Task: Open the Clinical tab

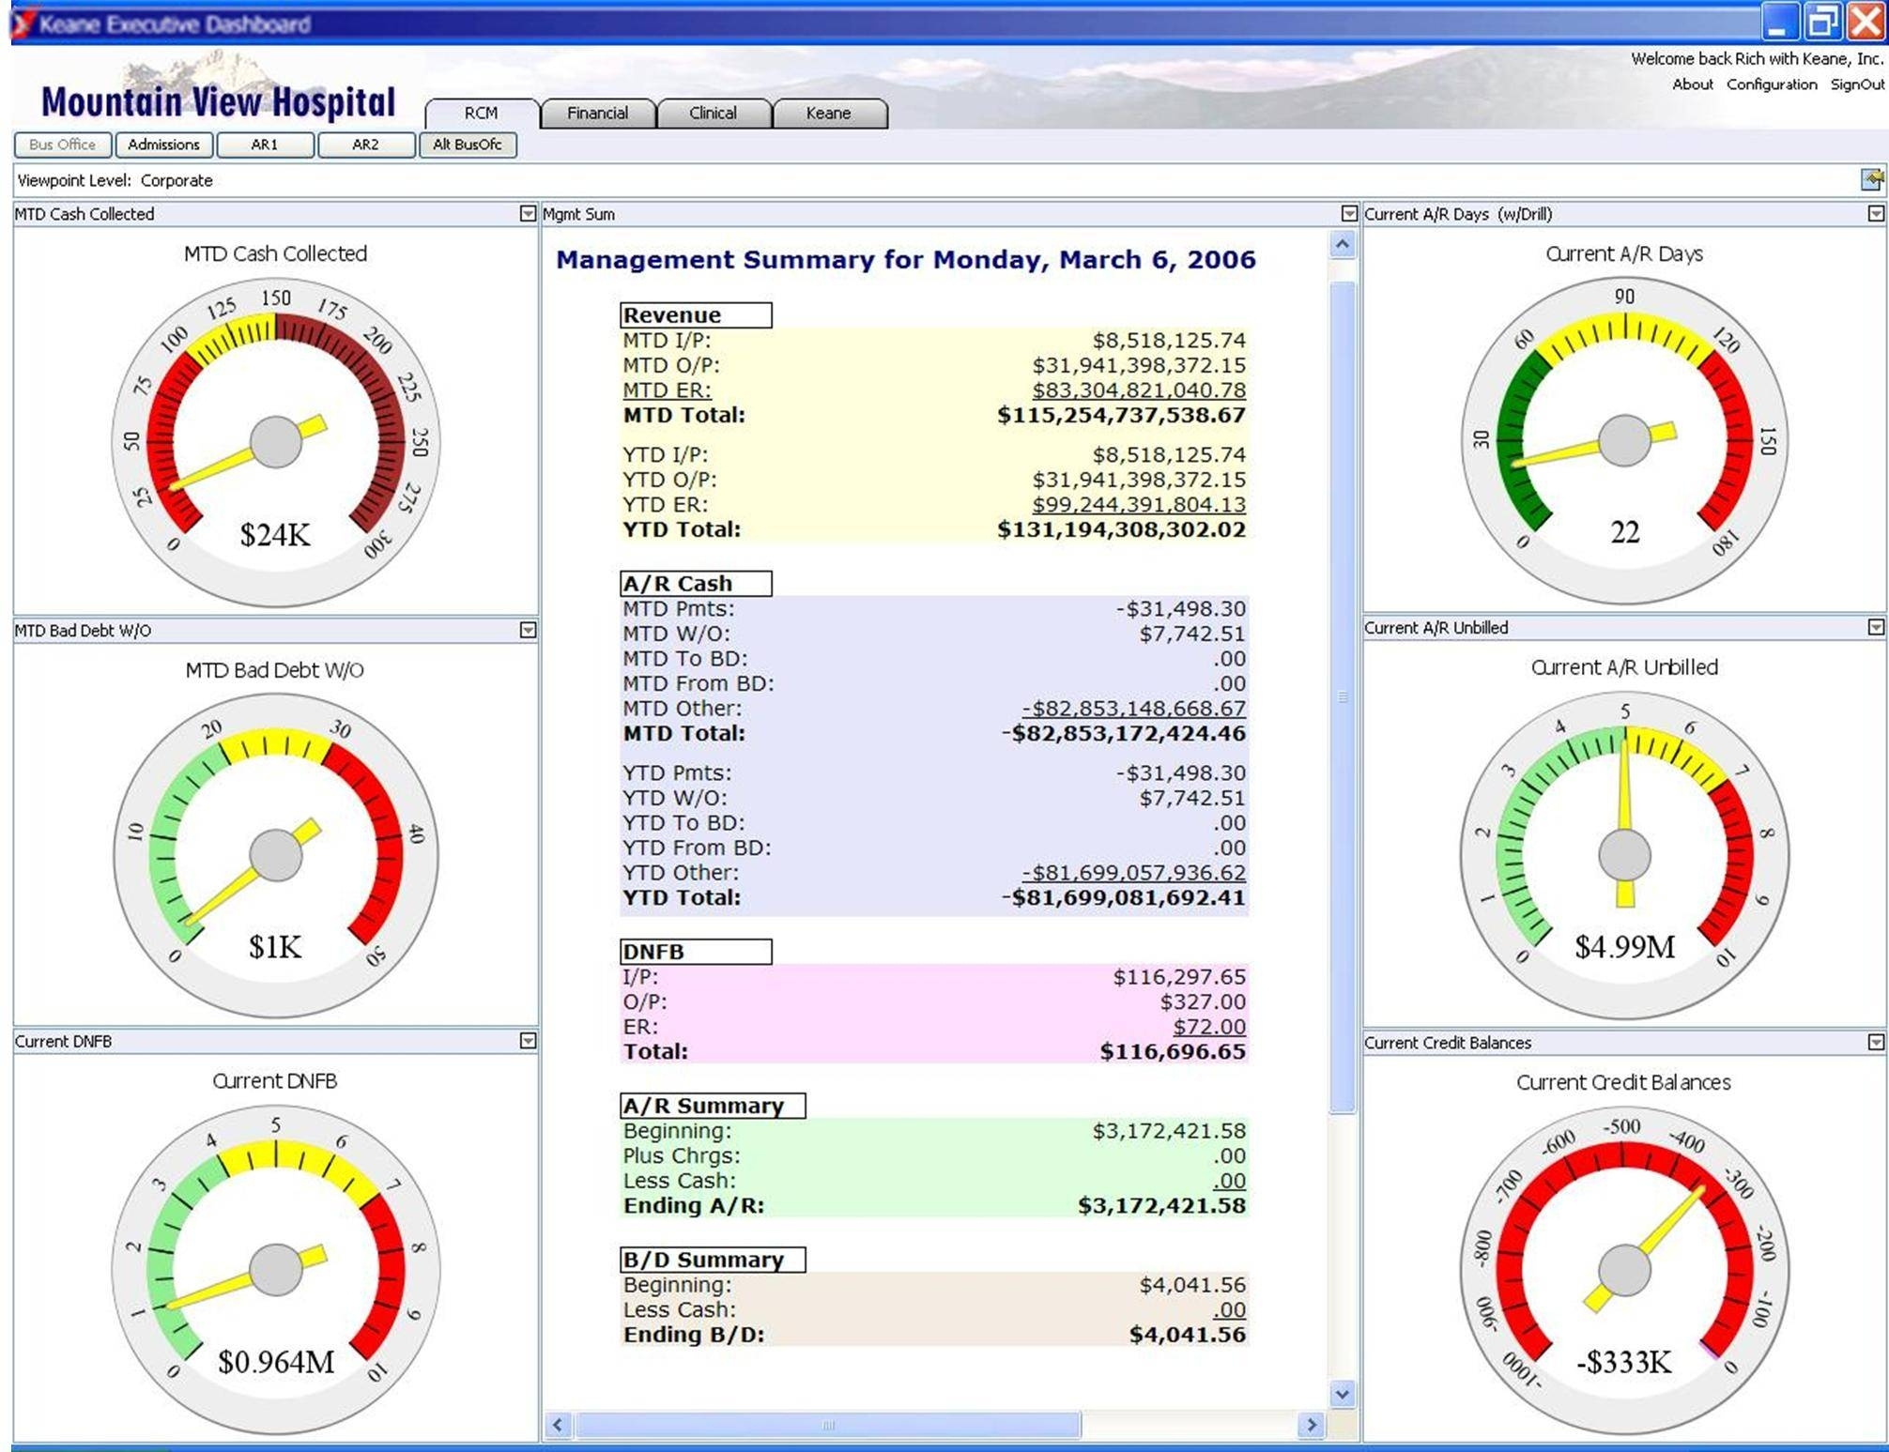Action: click(x=713, y=113)
